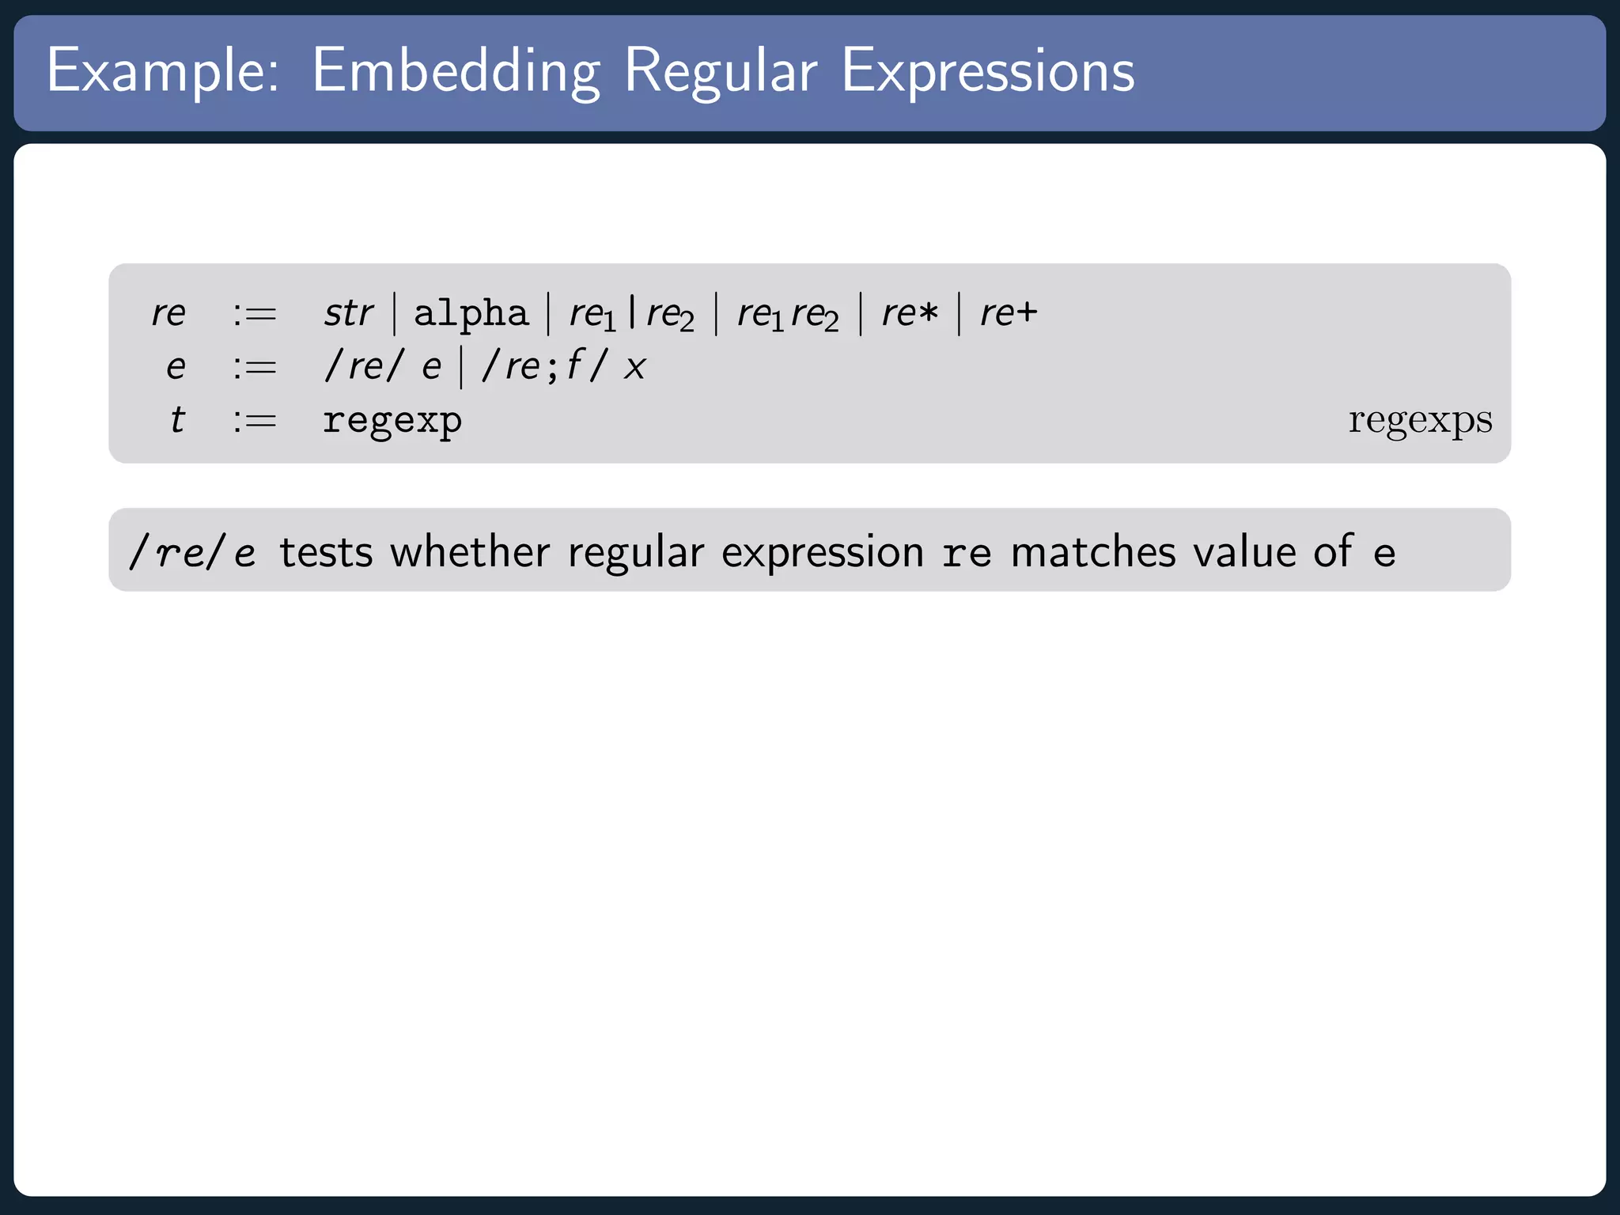Click the '/re/ e' expression form
This screenshot has width=1620, height=1215.
click(x=383, y=366)
